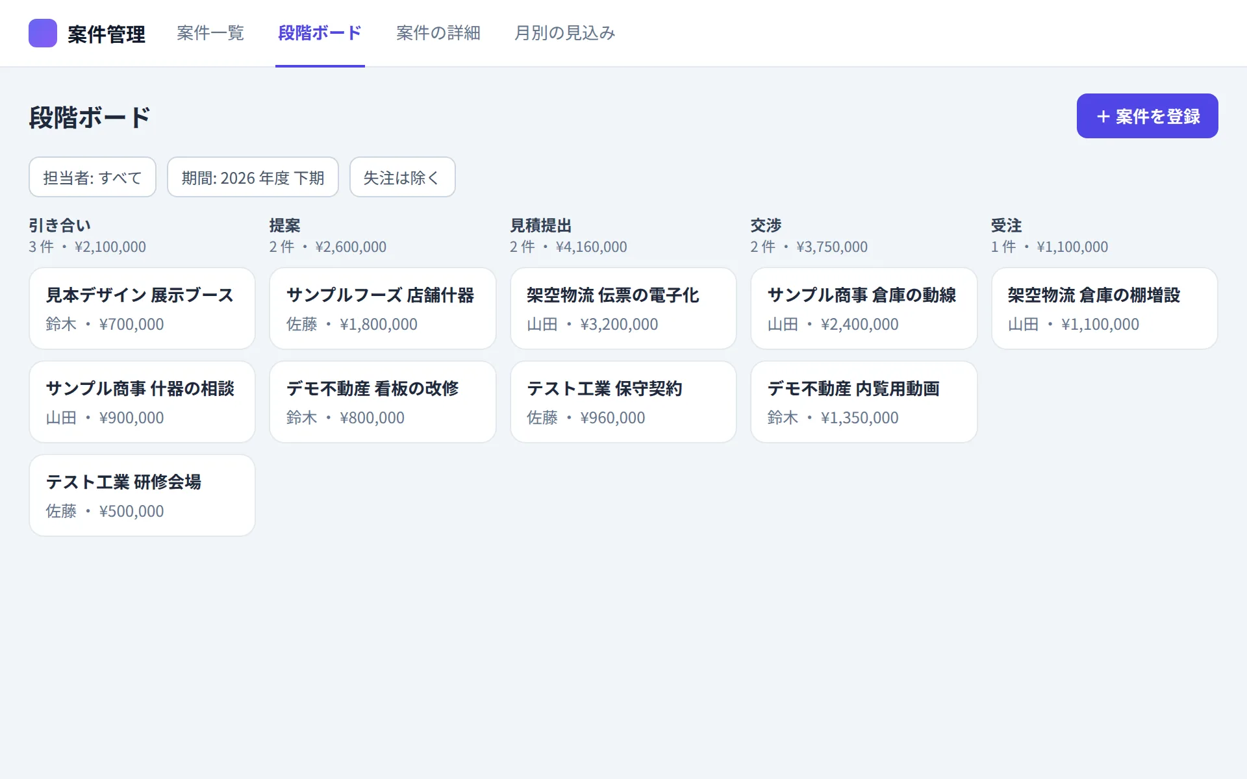
Task: Click the 段階ボード page heading
Action: (90, 117)
